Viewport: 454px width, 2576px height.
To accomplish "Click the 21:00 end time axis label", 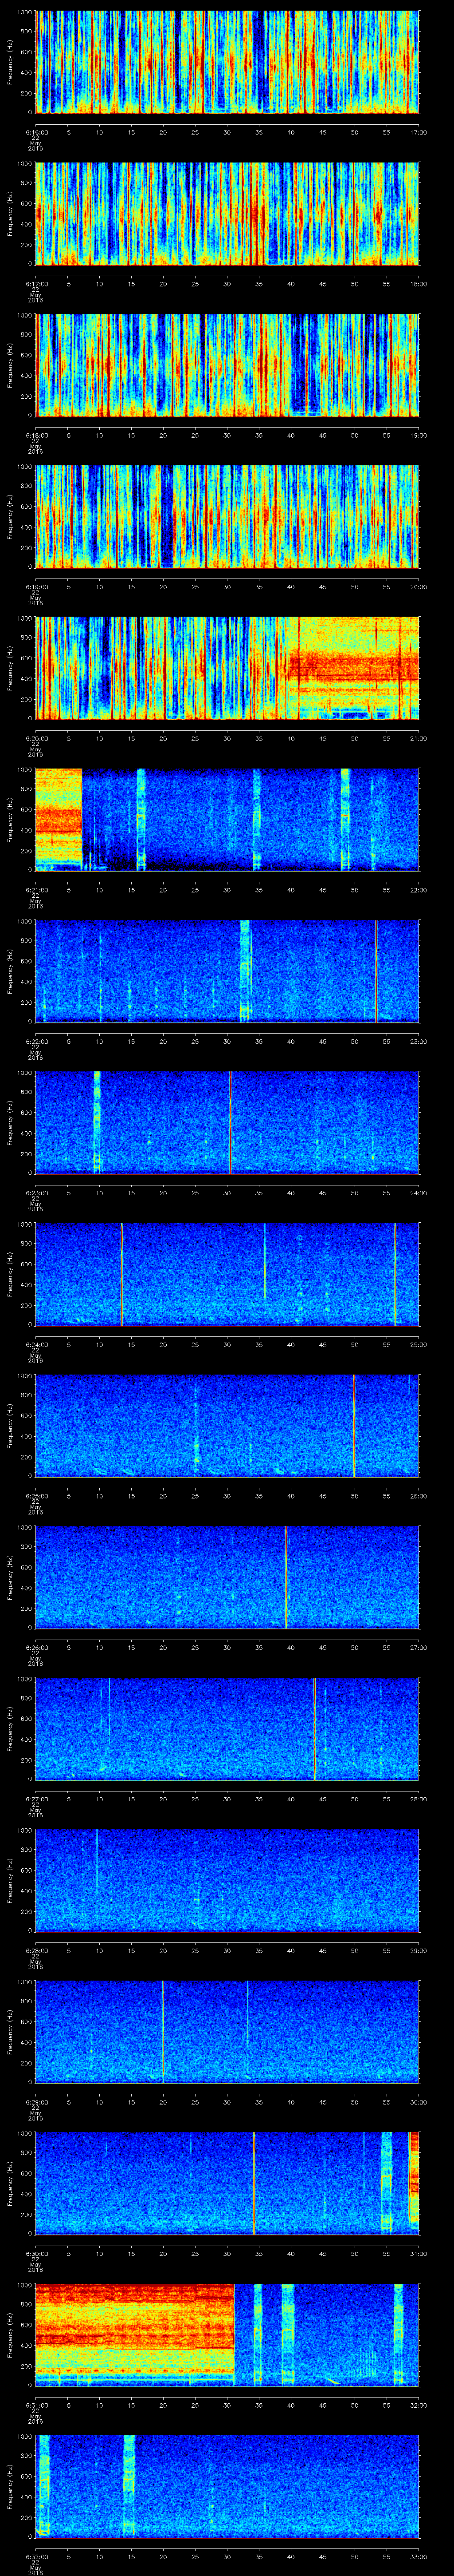I will tap(418, 738).
